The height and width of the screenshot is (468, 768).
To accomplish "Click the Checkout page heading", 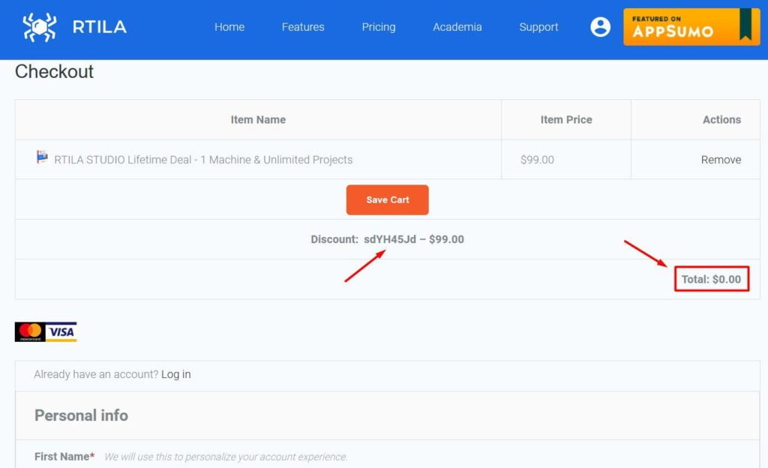I will tap(54, 71).
